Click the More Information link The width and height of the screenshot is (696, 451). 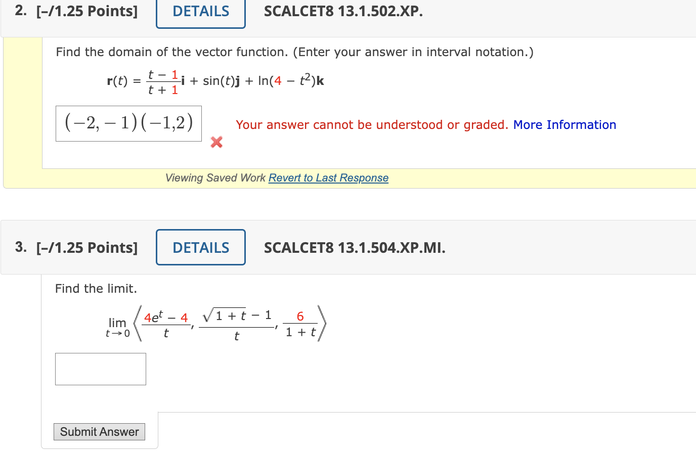(x=564, y=124)
